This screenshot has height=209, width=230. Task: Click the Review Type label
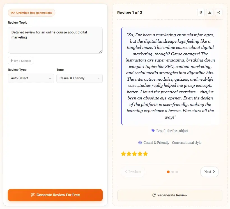(x=17, y=70)
